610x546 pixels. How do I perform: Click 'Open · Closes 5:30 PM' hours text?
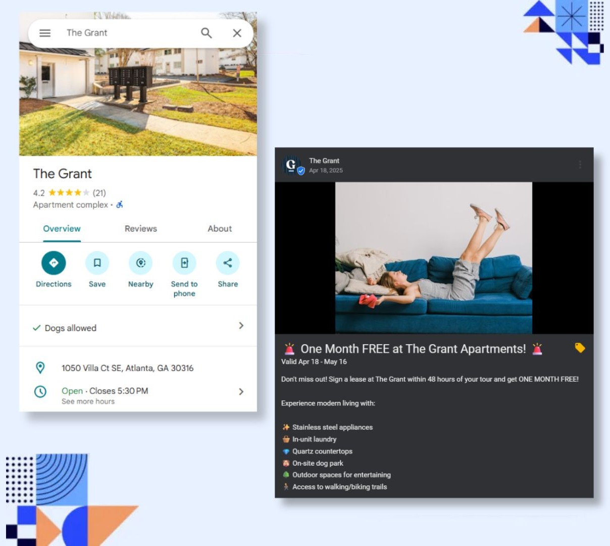click(x=105, y=391)
